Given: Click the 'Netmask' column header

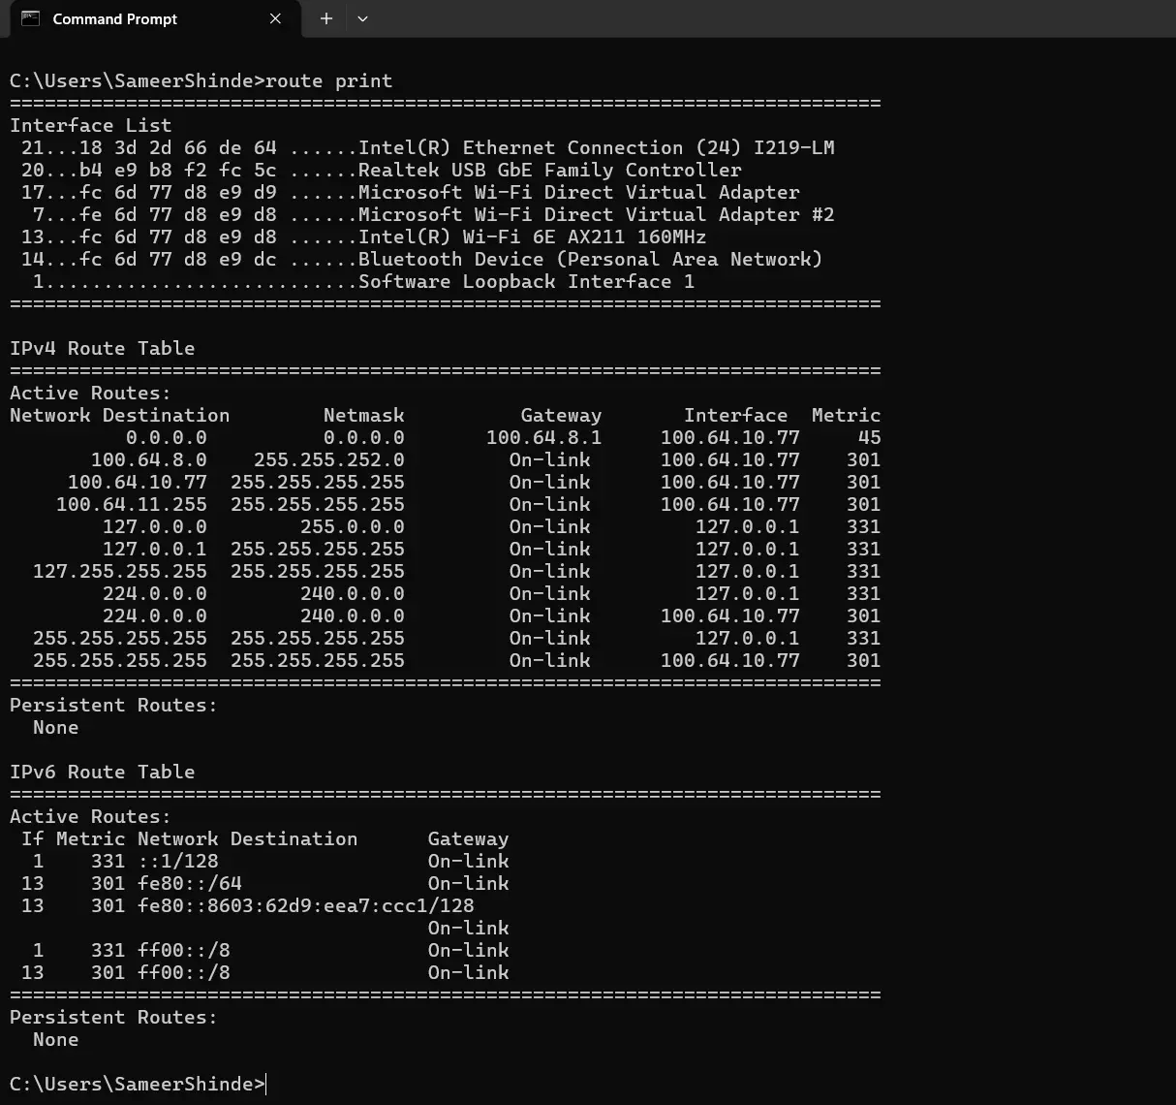Looking at the screenshot, I should 364,415.
